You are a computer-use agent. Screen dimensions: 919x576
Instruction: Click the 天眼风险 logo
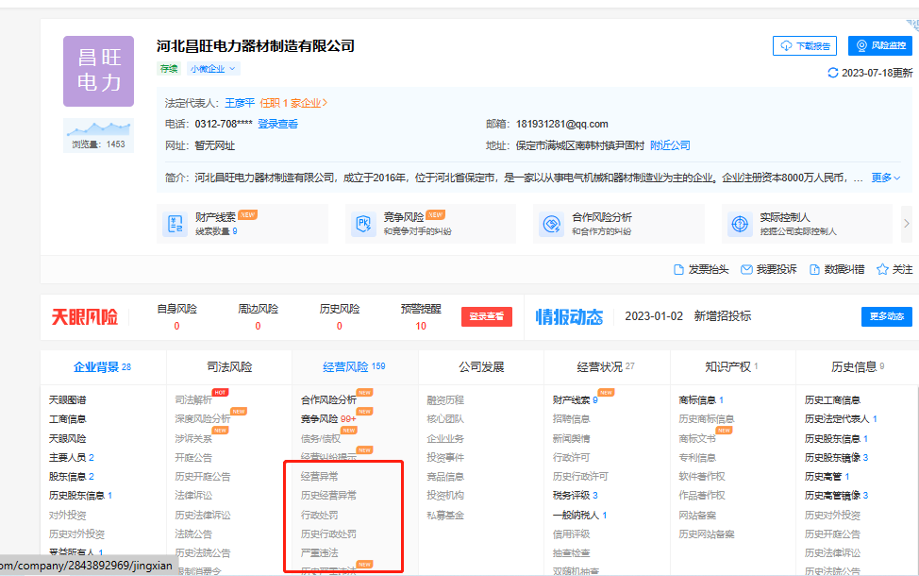coord(85,317)
